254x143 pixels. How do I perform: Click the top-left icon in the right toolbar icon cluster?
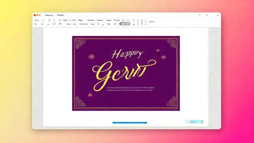pos(134,20)
